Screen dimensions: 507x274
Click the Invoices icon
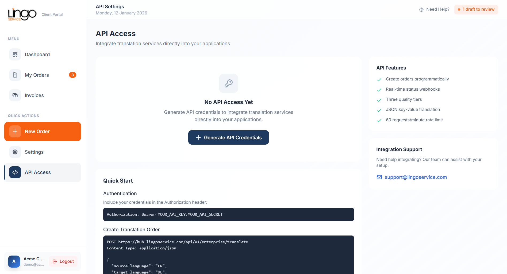15,95
